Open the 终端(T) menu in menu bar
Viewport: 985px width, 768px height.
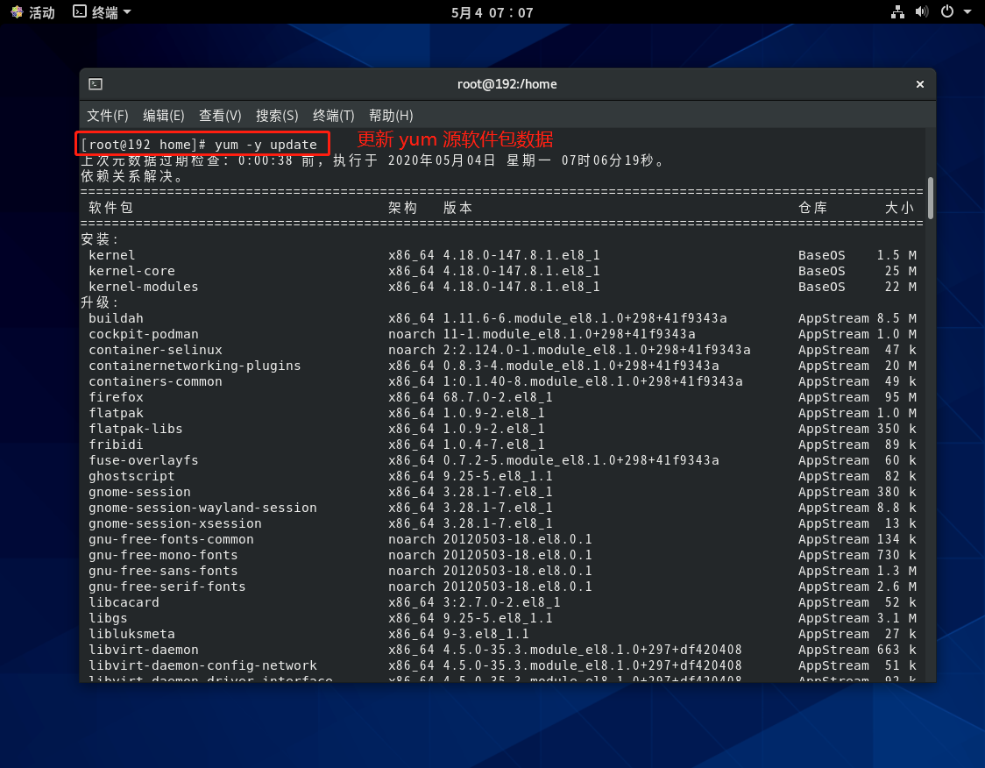click(x=334, y=116)
